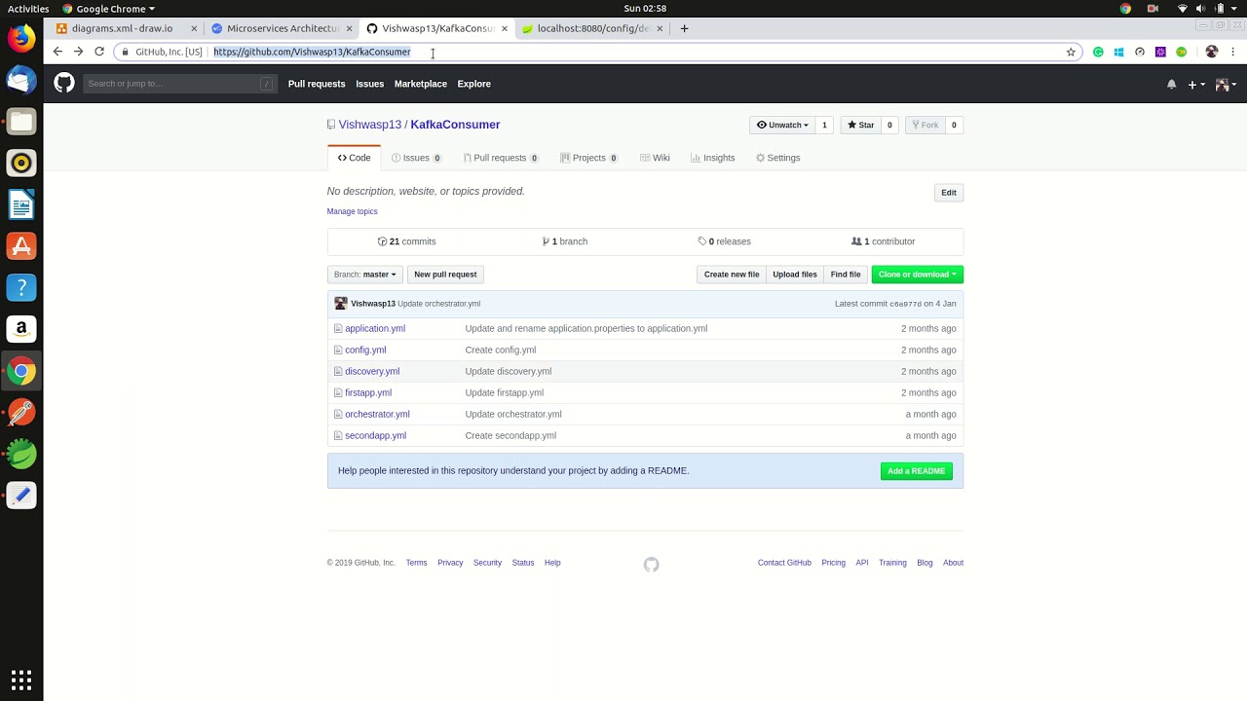Open the plus create-new dropdown

(x=1196, y=85)
